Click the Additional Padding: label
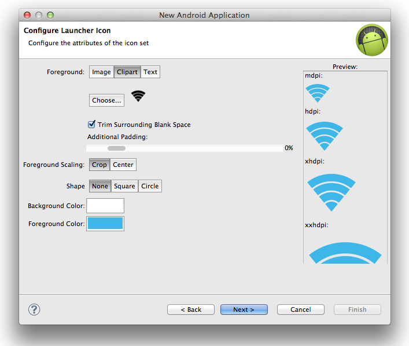 click(x=117, y=137)
